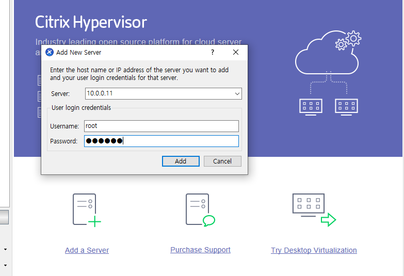Viewport: 404px width, 276px height.
Task: Click the Add New Server title text
Action: click(78, 52)
